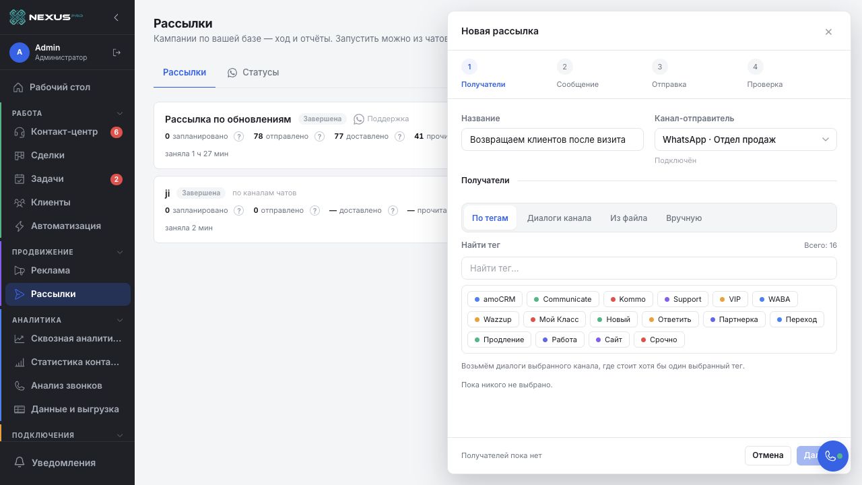The height and width of the screenshot is (485, 862).
Task: Collapse the ПОДКЛЮЧЕНИЯ sidebar group
Action: click(120, 435)
